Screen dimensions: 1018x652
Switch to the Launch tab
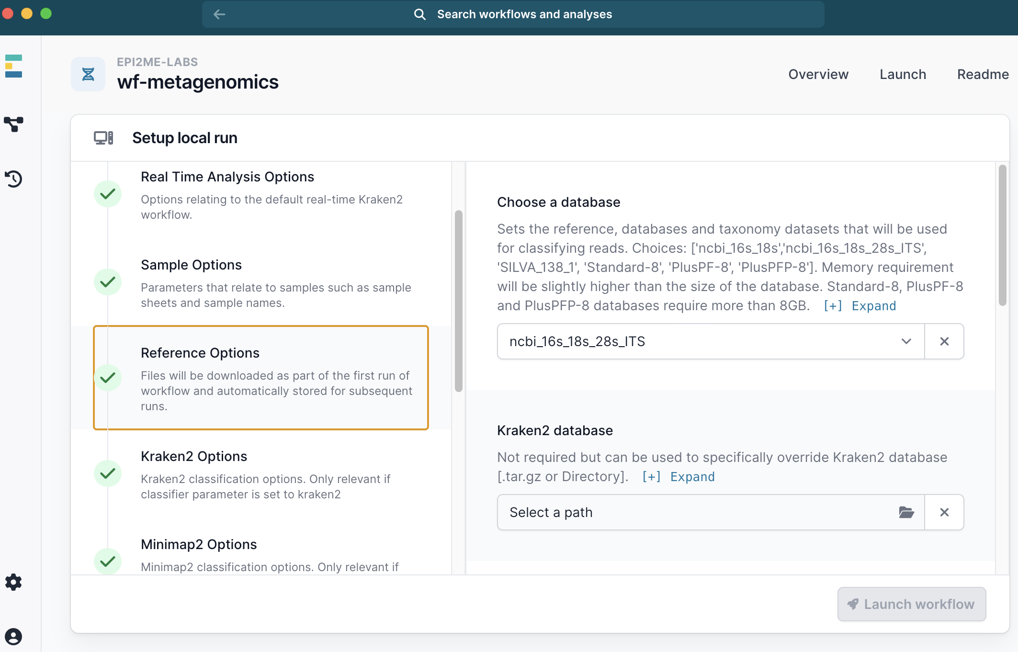pos(902,74)
